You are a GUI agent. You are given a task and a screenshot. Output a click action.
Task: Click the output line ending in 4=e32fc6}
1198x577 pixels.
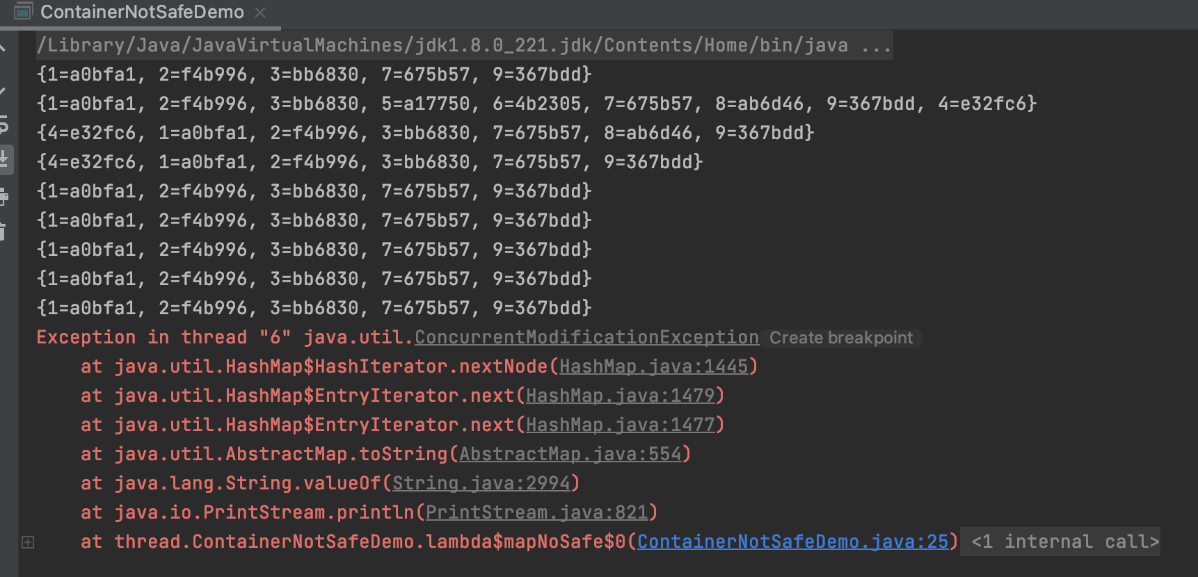click(536, 104)
